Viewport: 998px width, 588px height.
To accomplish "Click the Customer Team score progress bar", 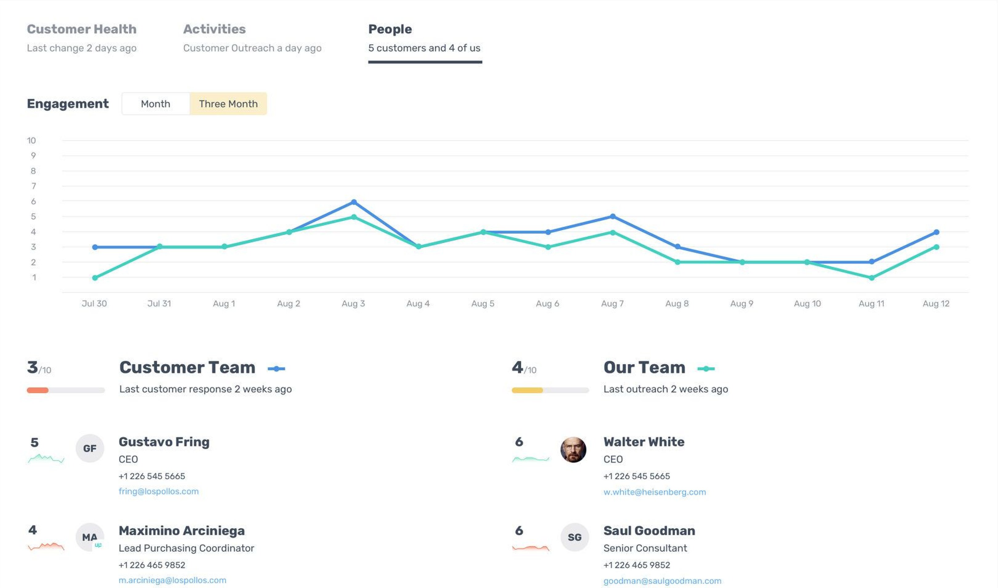I will (66, 390).
